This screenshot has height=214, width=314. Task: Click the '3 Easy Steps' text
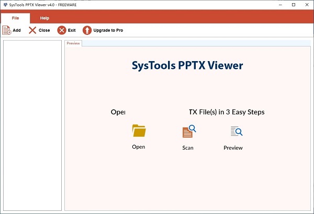(x=245, y=112)
